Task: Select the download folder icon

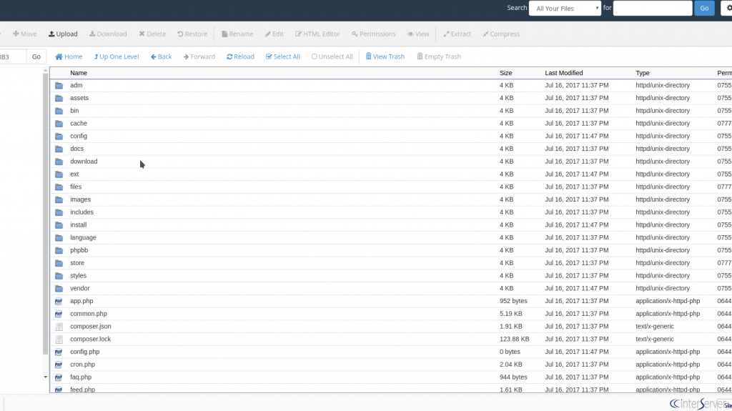Action: [59, 162]
